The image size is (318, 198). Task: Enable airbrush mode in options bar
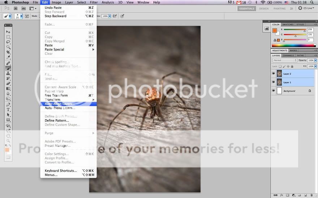[x=115, y=16]
